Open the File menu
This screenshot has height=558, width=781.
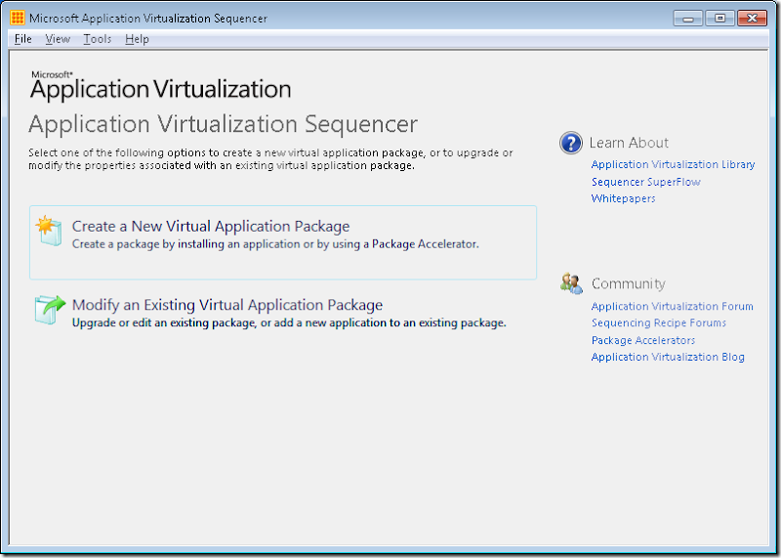tap(23, 39)
